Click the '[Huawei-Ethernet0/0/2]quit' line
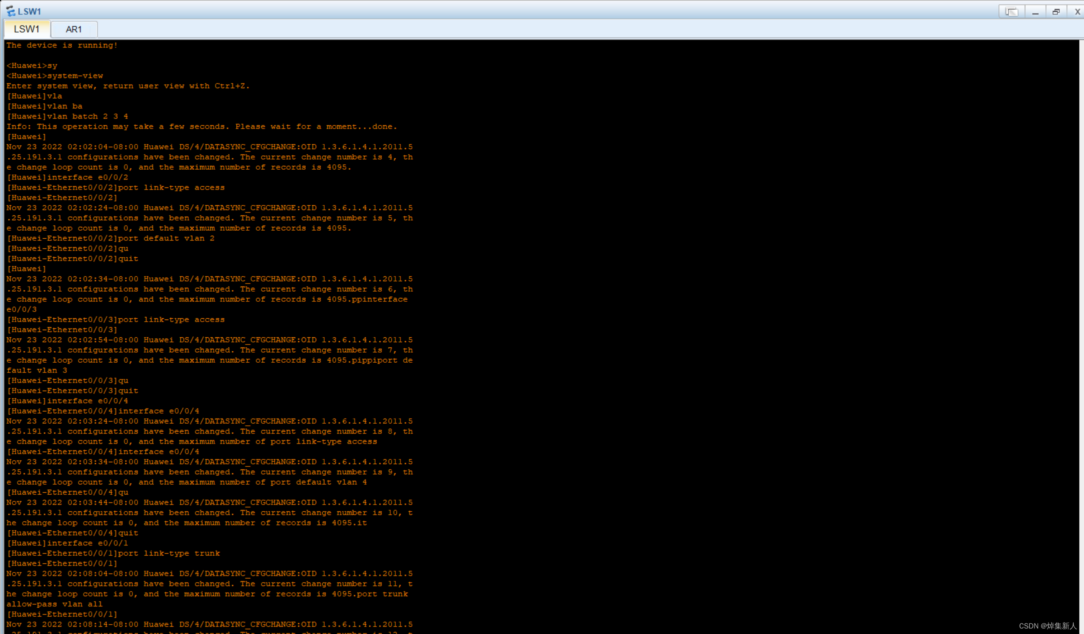 point(72,259)
